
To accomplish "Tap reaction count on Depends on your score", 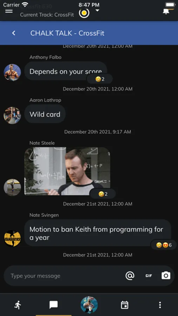I will pos(100,79).
